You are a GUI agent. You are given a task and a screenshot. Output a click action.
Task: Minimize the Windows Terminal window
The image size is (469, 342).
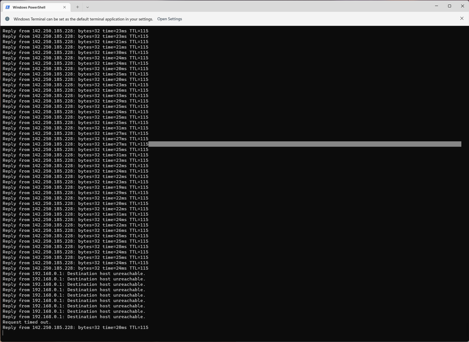(x=437, y=6)
